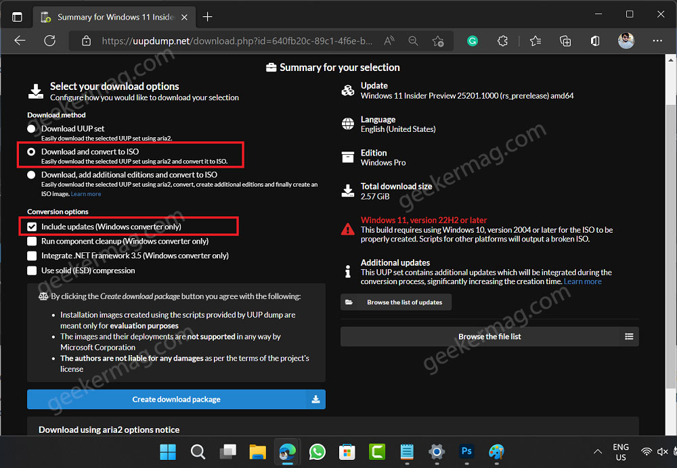The image size is (677, 468).
Task: Open the Favorites list icon
Action: click(x=536, y=41)
